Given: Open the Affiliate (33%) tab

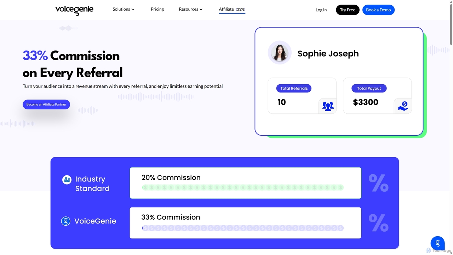Looking at the screenshot, I should coord(232,9).
